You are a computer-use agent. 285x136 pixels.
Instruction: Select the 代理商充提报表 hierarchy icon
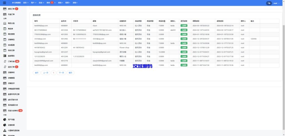[x=5, y=130]
